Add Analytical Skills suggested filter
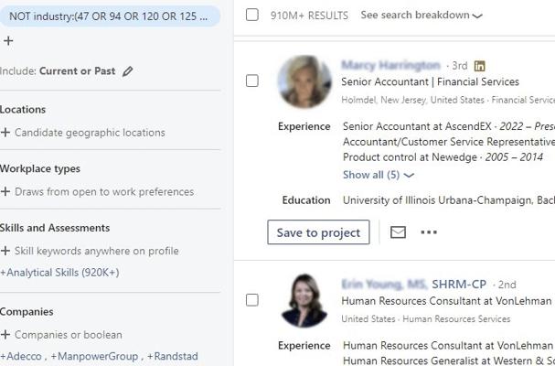 click(59, 273)
